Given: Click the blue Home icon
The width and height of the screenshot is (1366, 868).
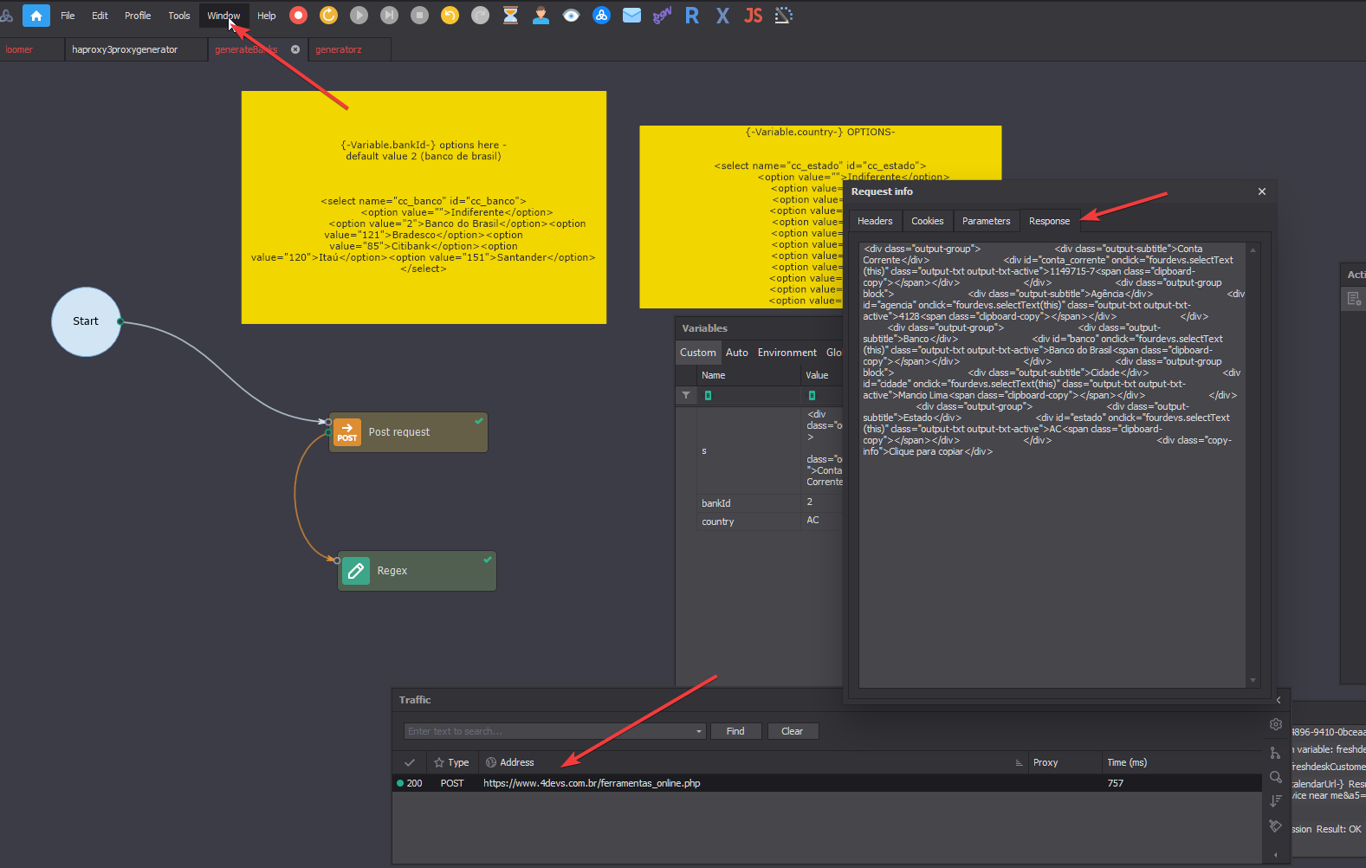Looking at the screenshot, I should 36,16.
